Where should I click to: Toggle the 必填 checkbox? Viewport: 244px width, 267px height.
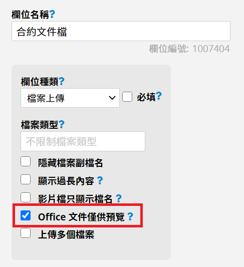coord(127,97)
